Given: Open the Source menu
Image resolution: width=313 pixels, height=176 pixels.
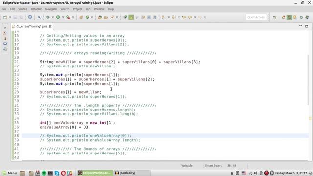Looking at the screenshot, I should (x=22, y=9).
